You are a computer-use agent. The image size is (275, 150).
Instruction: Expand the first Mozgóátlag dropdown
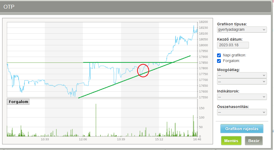[242, 75]
